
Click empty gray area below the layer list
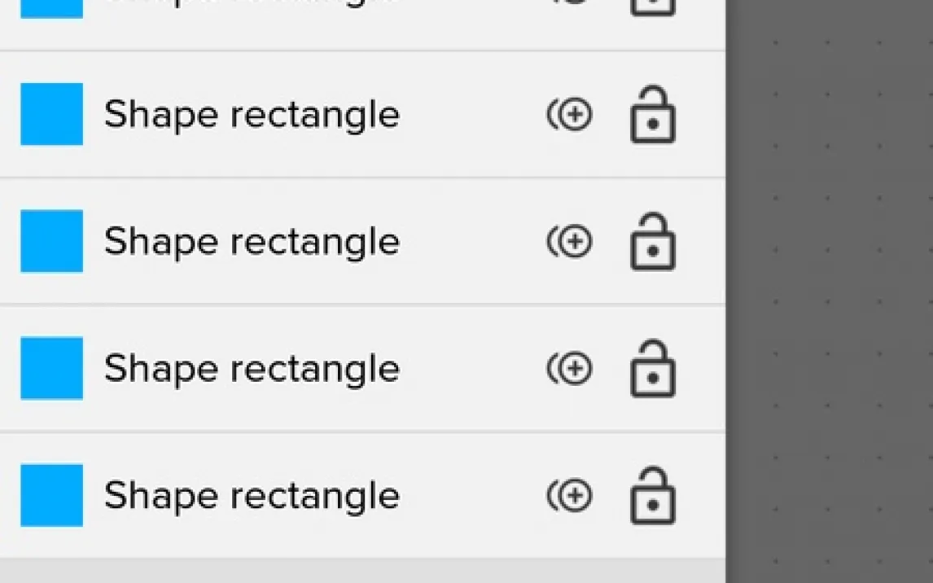point(362,571)
